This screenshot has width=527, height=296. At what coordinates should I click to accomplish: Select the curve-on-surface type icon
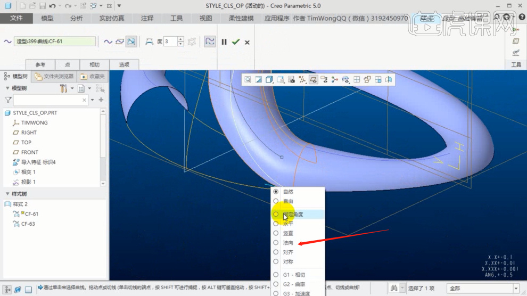click(131, 42)
